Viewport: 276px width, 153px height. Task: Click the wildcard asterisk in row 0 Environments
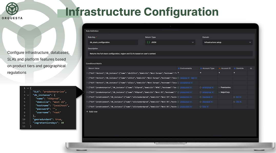178,73
